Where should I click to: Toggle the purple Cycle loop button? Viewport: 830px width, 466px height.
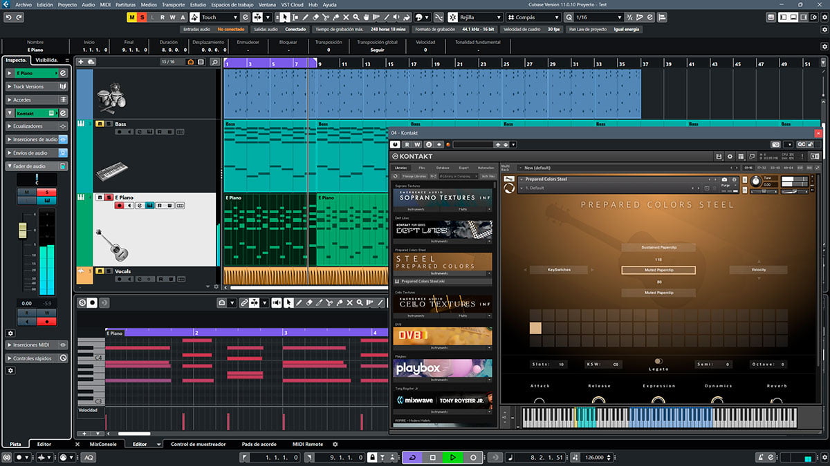[x=413, y=457]
